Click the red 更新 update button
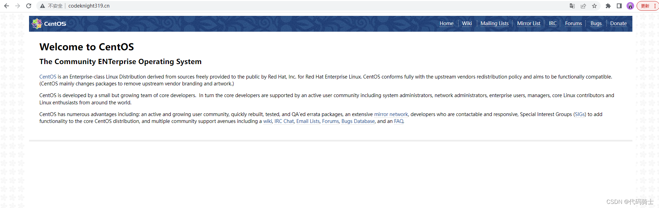The height and width of the screenshot is (208, 659). coord(647,6)
